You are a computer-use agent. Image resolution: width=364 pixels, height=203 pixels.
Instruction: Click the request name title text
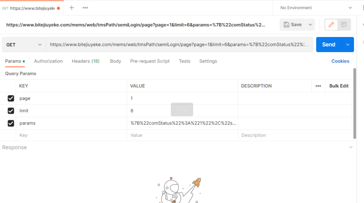click(135, 25)
